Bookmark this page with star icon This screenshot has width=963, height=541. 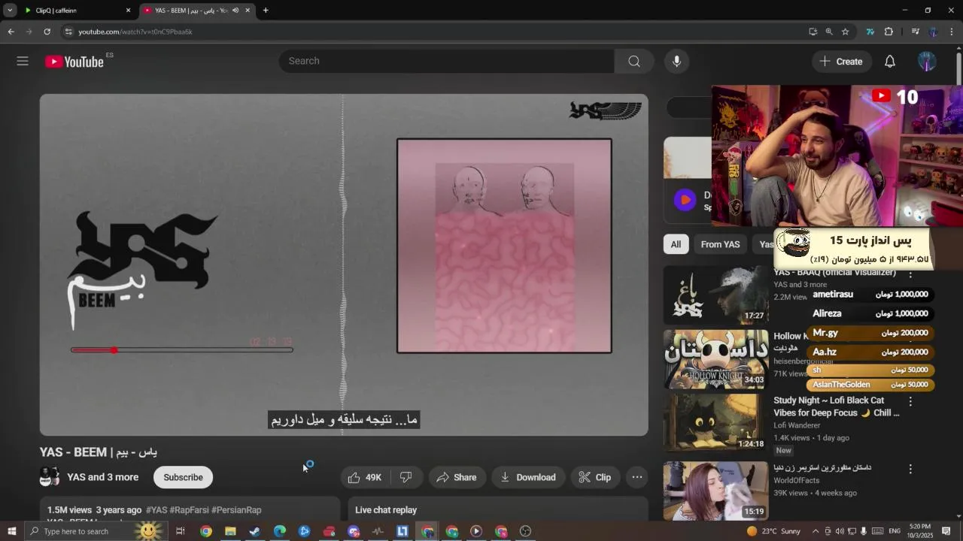[845, 32]
